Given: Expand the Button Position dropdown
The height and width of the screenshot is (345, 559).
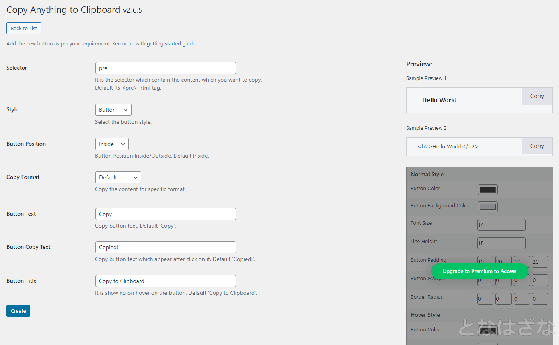Looking at the screenshot, I should point(111,144).
